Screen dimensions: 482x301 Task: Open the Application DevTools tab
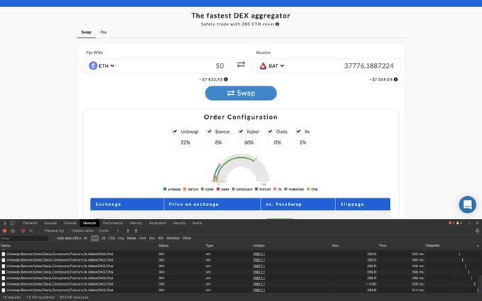click(x=157, y=223)
